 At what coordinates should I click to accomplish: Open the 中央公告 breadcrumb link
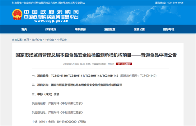(x=49, y=40)
